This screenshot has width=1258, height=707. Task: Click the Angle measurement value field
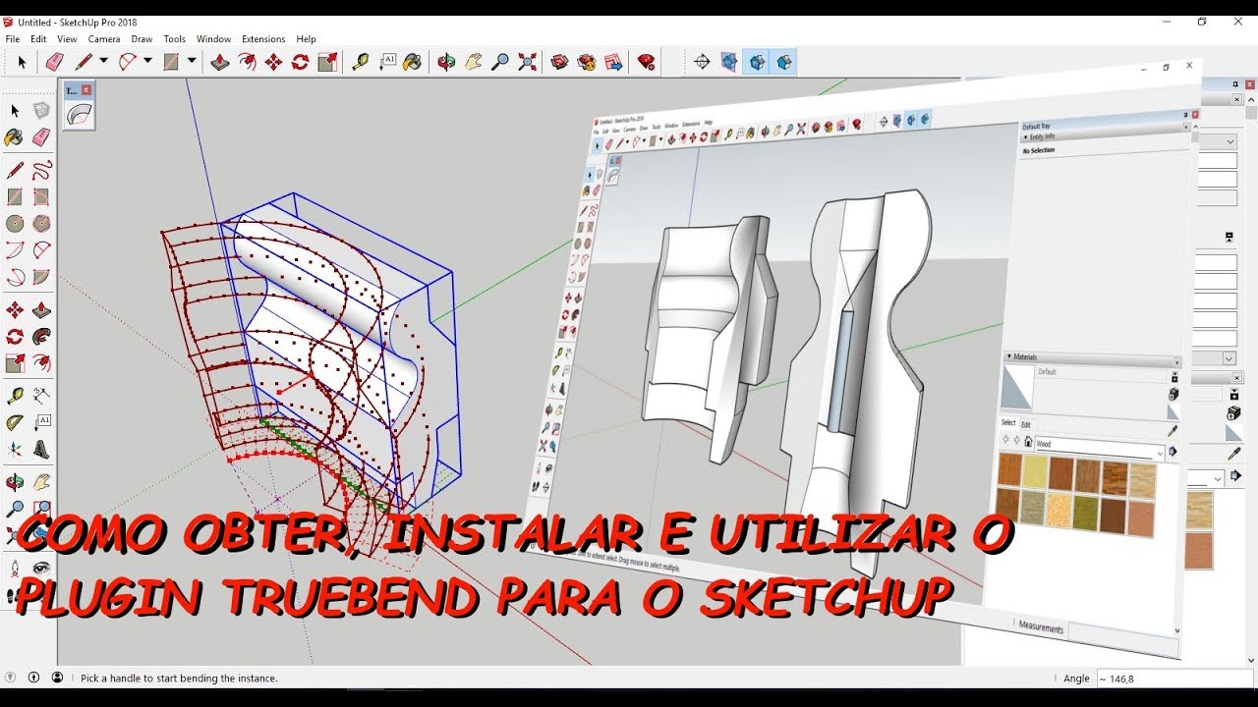coord(1175,679)
